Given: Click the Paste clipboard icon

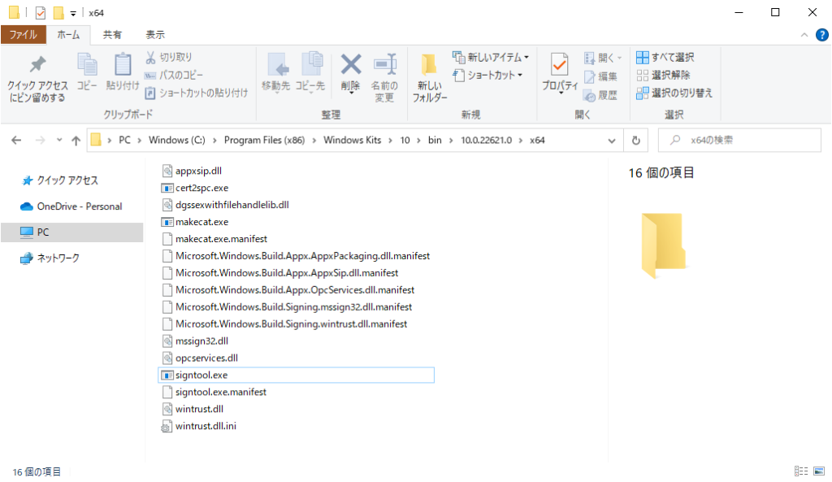Looking at the screenshot, I should (123, 65).
